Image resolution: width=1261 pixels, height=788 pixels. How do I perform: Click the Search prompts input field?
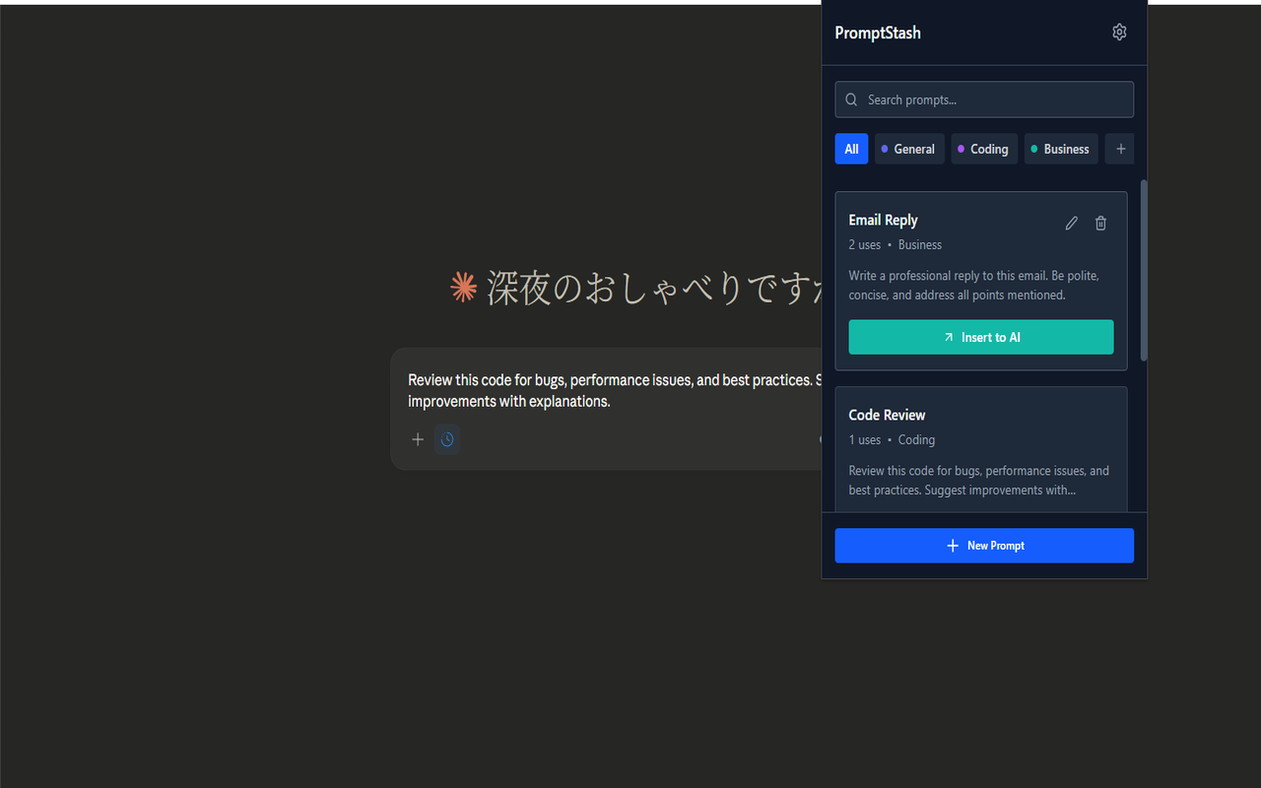[984, 98]
